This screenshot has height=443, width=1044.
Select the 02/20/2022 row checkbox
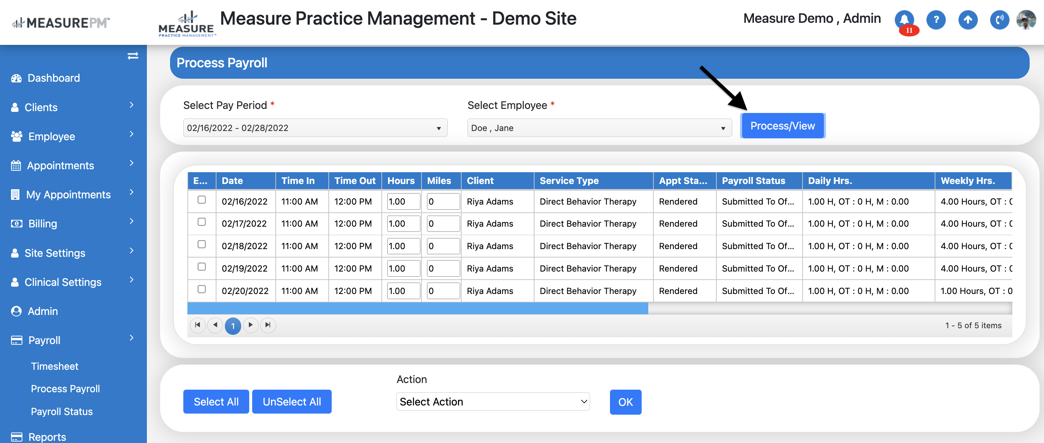point(201,289)
